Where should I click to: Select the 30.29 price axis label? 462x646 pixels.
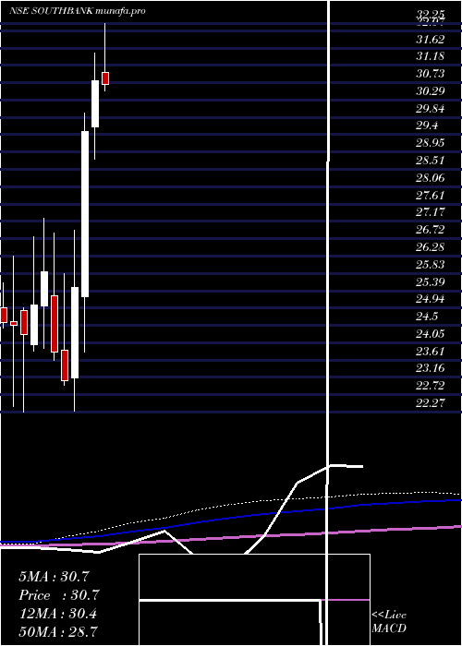[x=431, y=91]
